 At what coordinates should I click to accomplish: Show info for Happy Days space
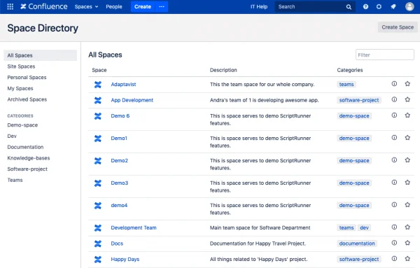point(394,259)
